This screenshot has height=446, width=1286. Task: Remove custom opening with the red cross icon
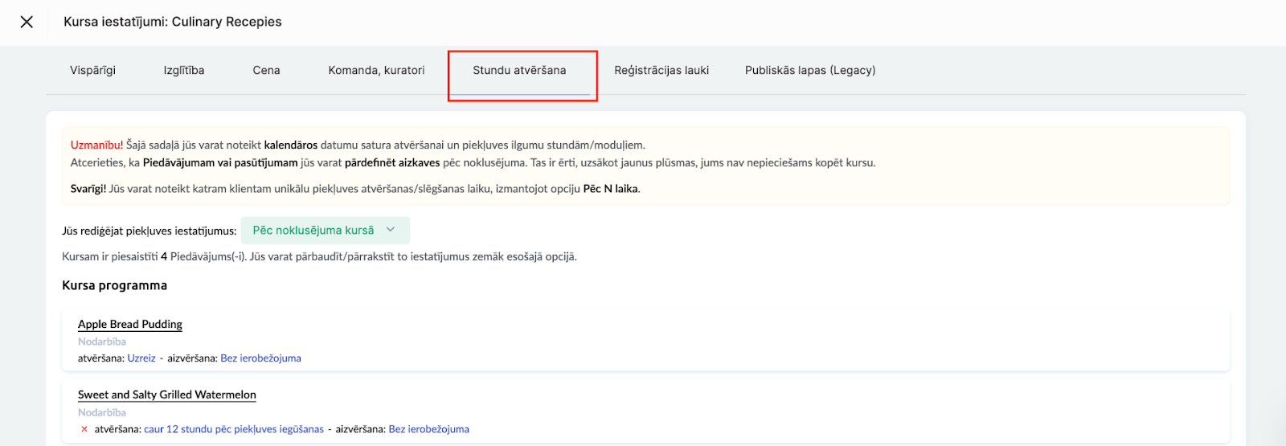coord(84,429)
